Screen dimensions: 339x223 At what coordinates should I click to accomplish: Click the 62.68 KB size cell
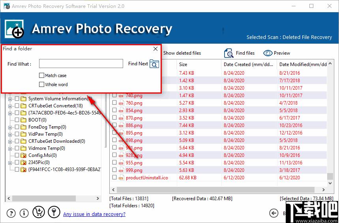point(188,177)
